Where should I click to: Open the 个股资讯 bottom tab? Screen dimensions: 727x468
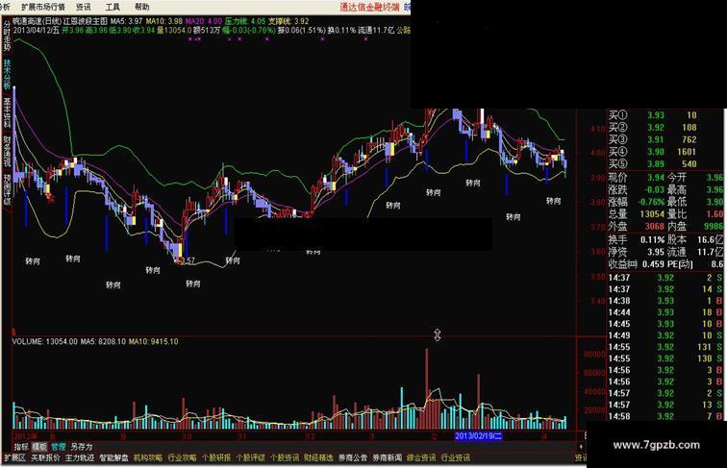point(285,457)
